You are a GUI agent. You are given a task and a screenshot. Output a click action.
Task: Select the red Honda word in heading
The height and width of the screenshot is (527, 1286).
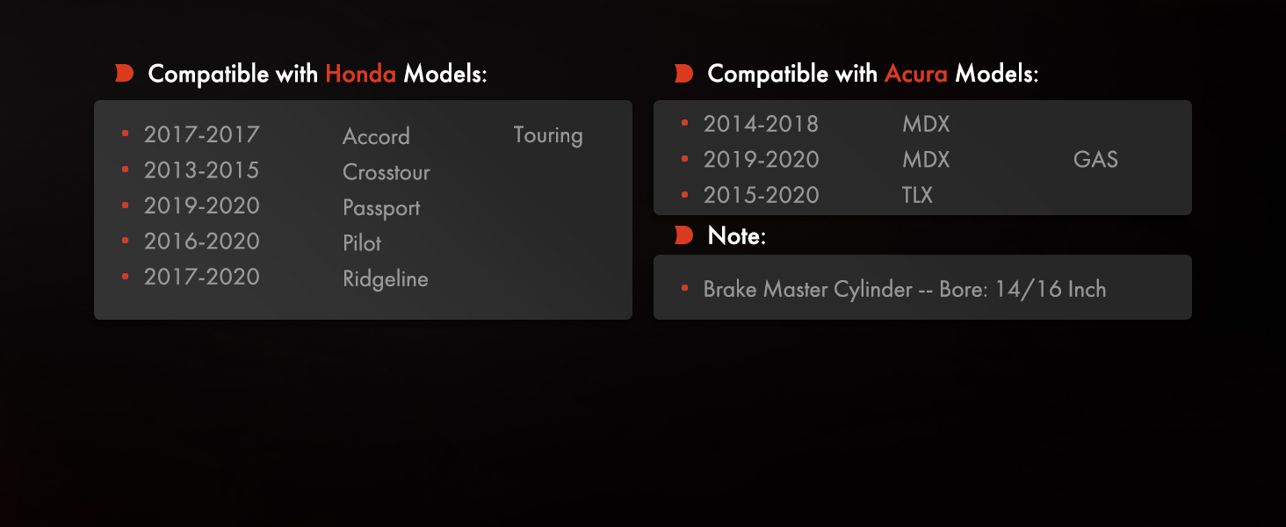360,74
